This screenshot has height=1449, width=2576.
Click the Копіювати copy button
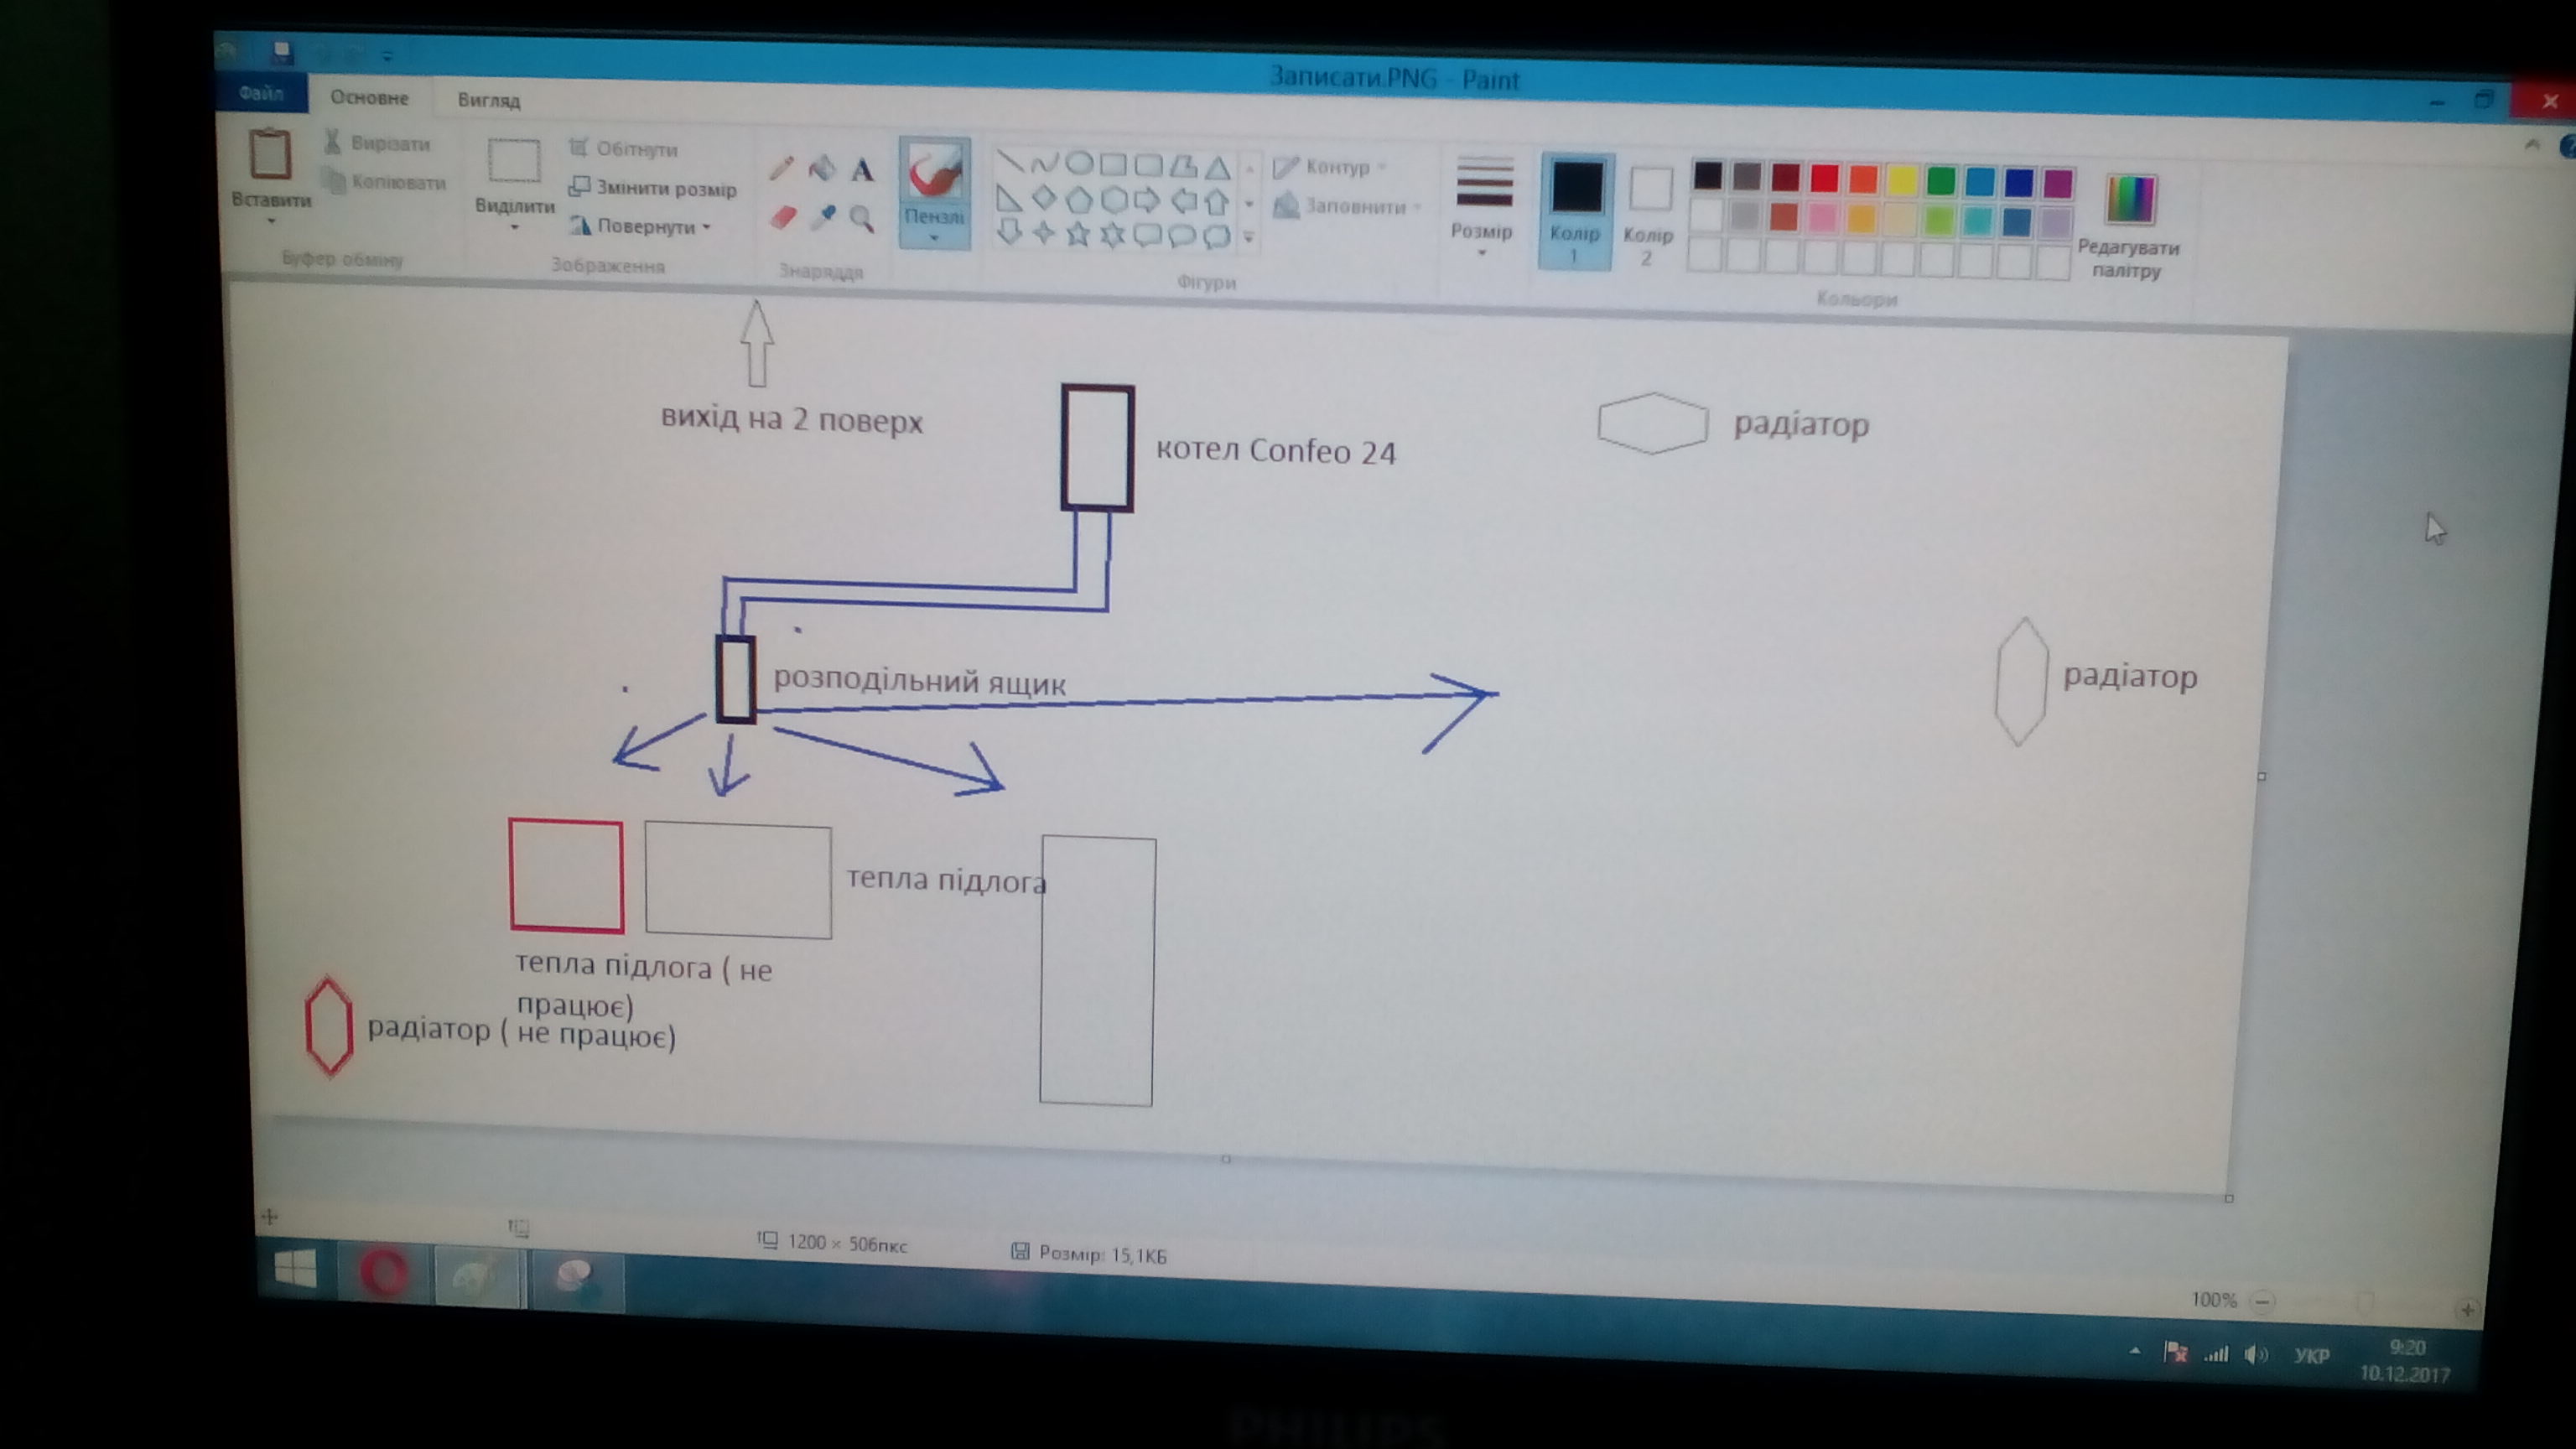pyautogui.click(x=385, y=181)
